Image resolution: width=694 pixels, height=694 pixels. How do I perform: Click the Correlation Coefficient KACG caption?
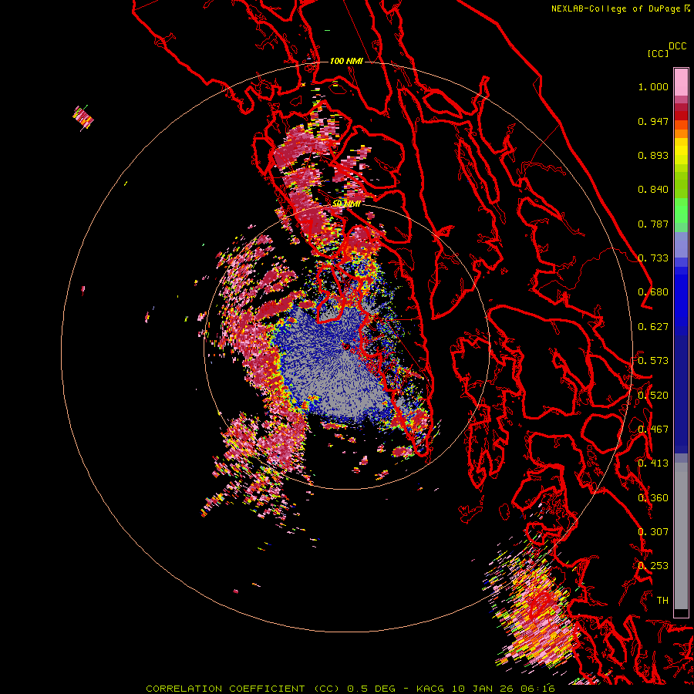click(x=351, y=689)
